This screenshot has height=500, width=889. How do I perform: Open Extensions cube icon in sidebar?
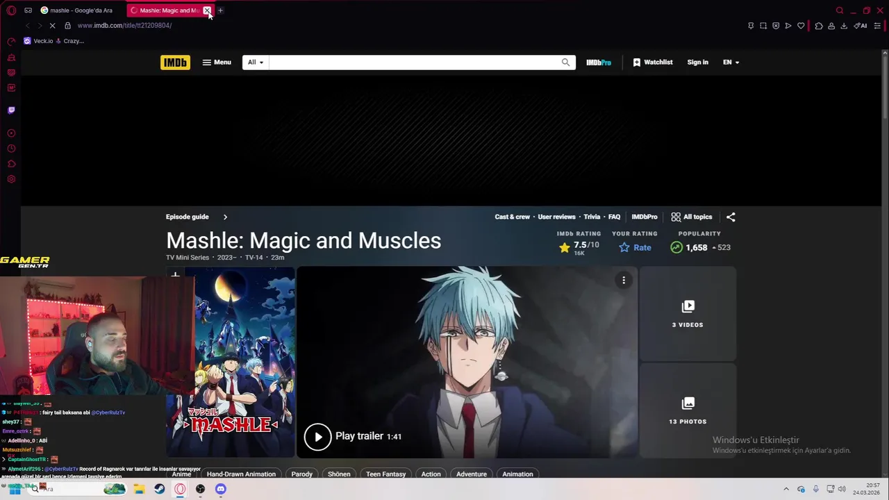[11, 164]
